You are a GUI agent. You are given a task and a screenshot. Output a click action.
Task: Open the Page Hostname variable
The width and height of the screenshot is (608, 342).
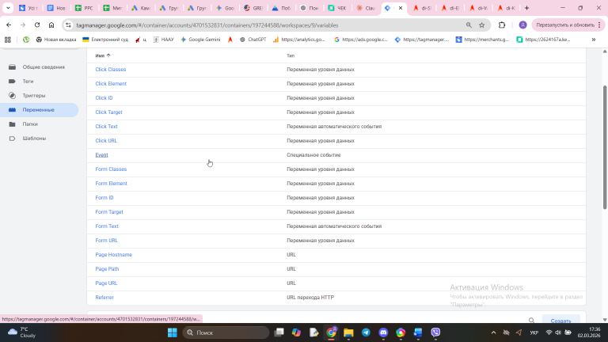114,255
